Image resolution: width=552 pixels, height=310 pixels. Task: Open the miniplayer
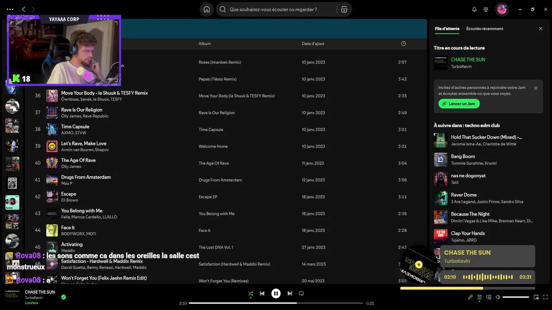click(536, 297)
